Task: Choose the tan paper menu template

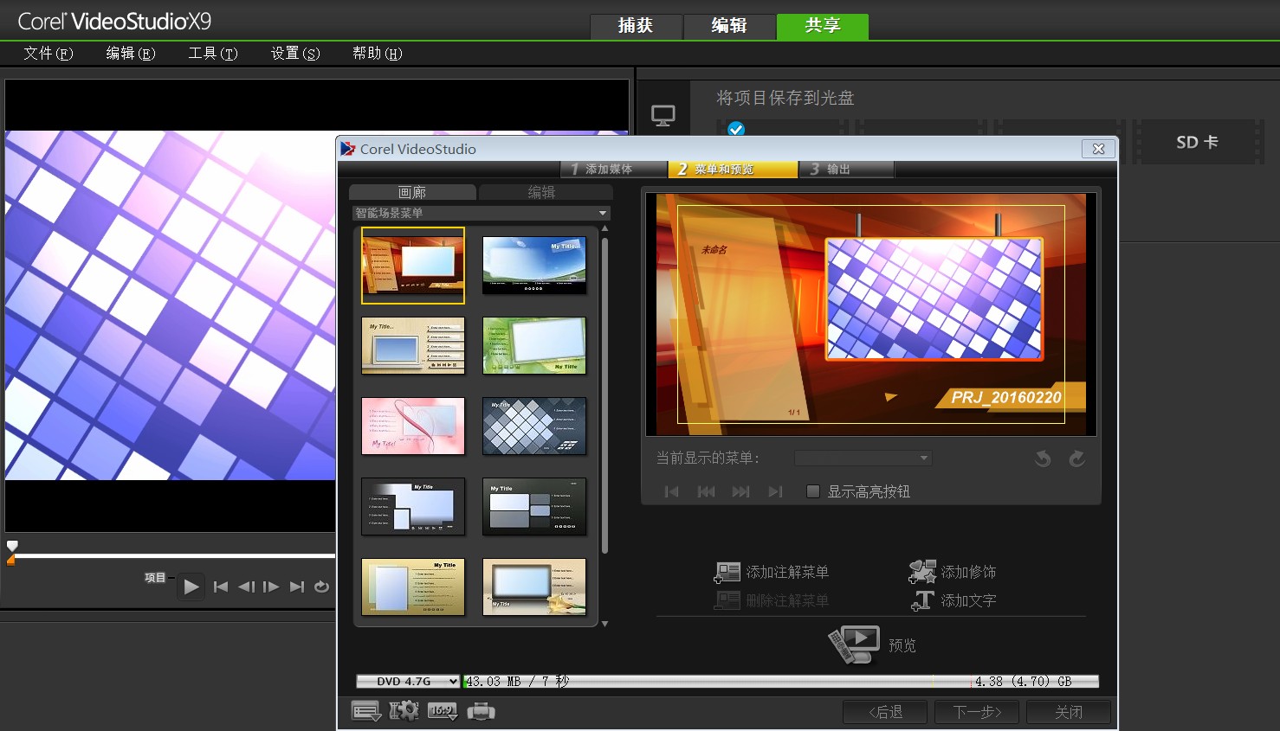Action: (x=413, y=587)
